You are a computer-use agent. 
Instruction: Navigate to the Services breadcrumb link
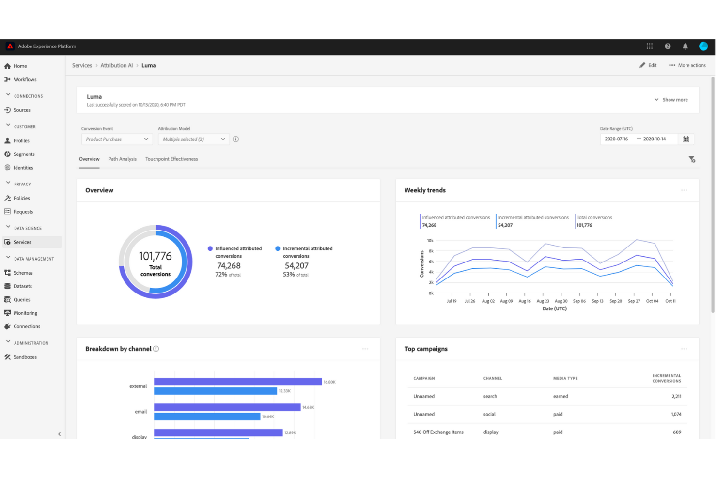point(82,66)
